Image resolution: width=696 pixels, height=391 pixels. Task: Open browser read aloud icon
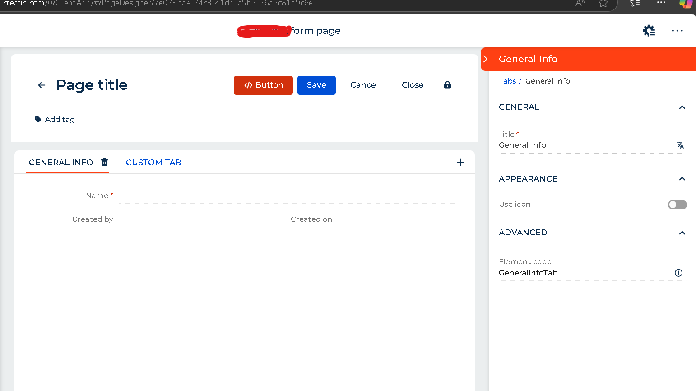click(x=580, y=3)
